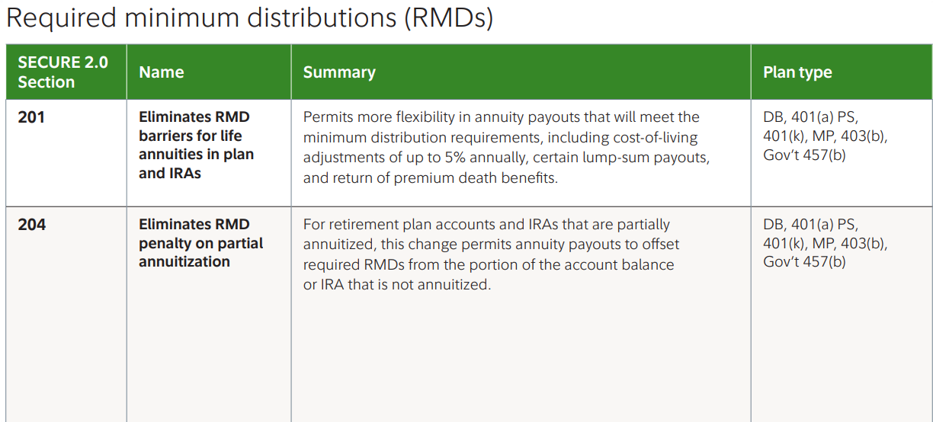Click 'DB, 401(a) PS,' text in 204 row
This screenshot has width=933, height=422.
pyautogui.click(x=811, y=225)
